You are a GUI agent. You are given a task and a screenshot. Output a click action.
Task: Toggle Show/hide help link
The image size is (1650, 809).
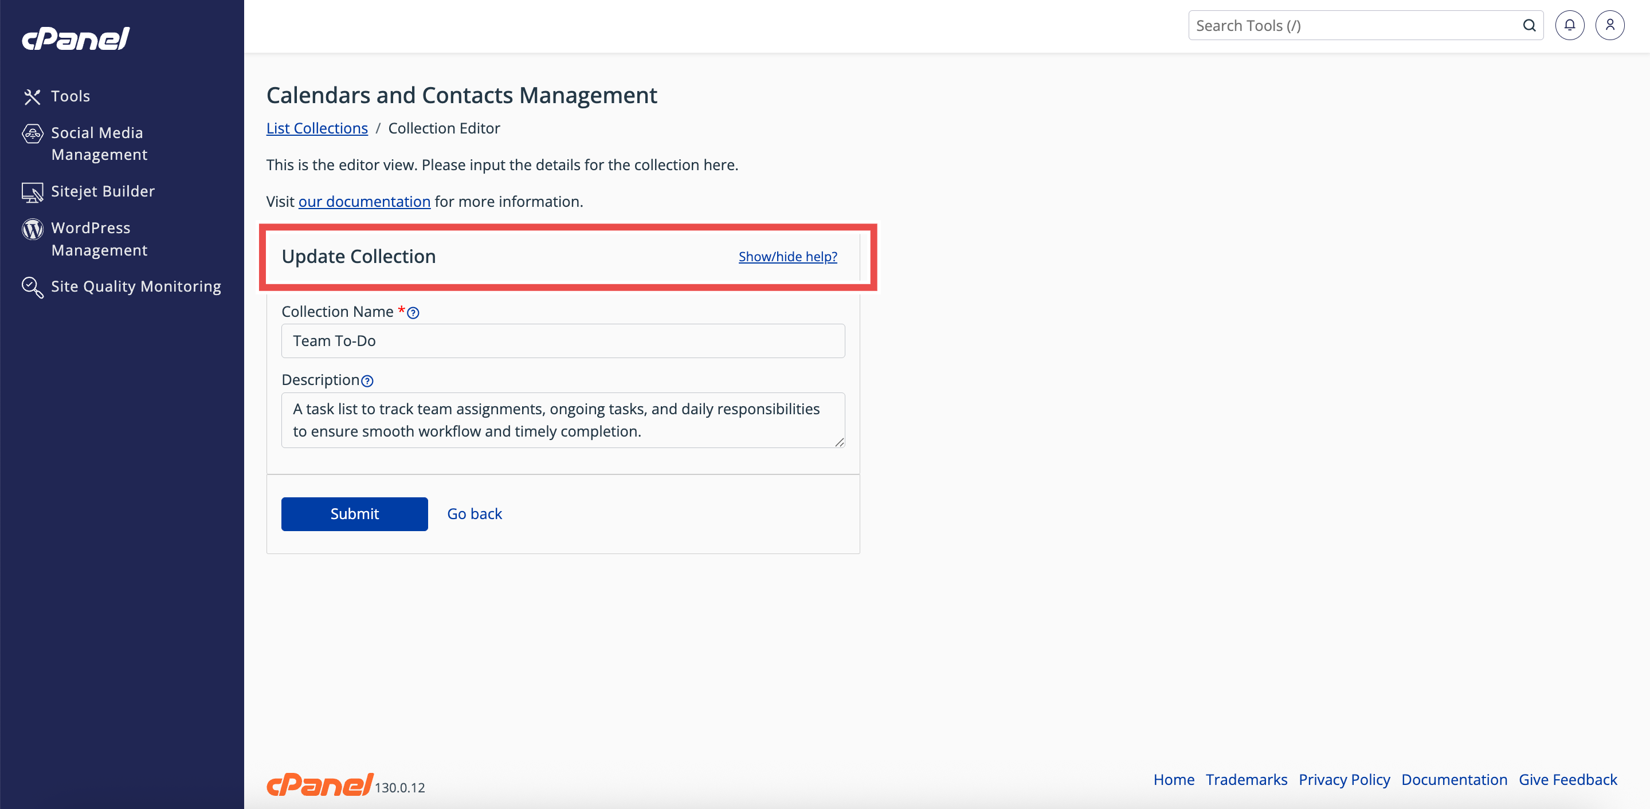[x=787, y=257]
